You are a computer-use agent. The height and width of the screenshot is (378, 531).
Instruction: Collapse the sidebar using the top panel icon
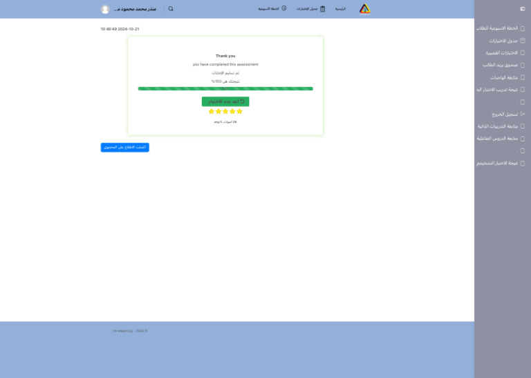point(523,9)
